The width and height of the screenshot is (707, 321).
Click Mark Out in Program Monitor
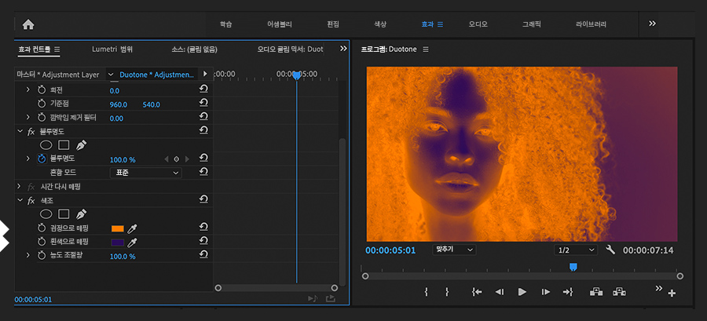447,292
